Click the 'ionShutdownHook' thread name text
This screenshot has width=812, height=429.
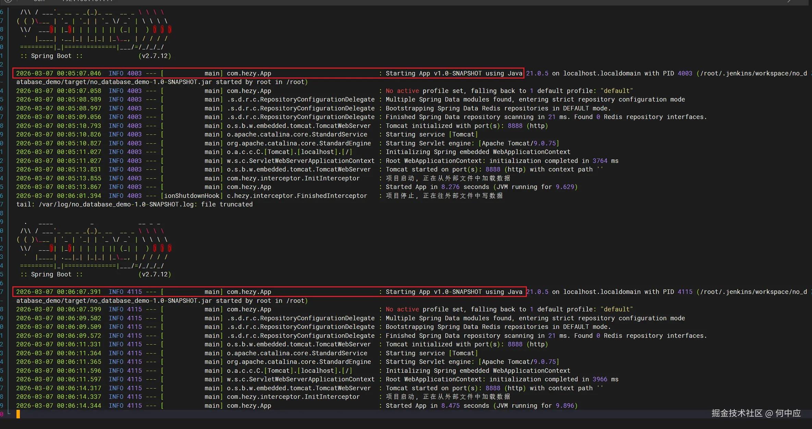click(192, 196)
